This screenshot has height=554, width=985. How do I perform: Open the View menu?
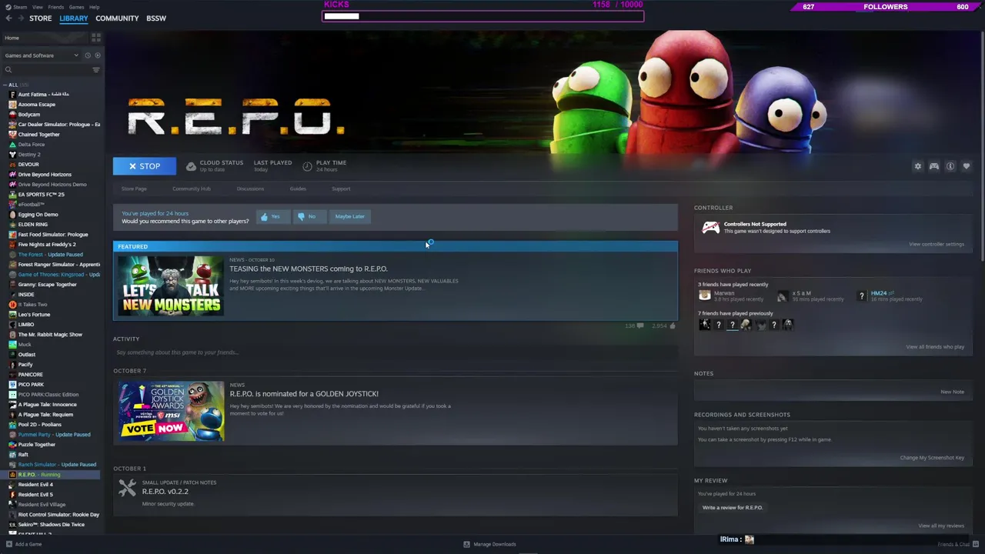pos(37,7)
